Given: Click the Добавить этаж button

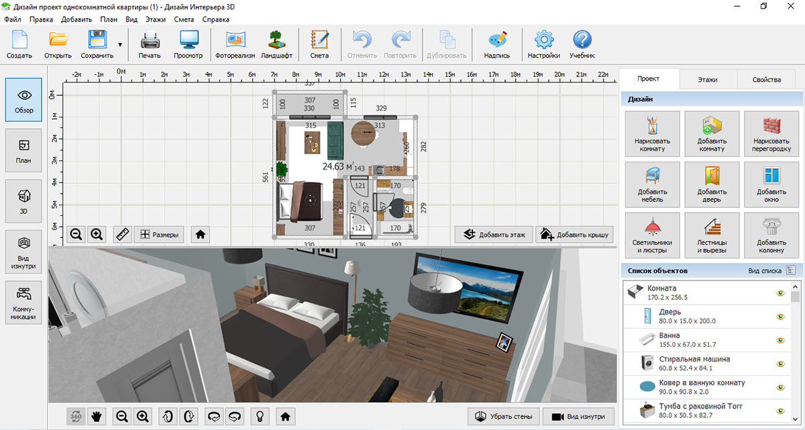Looking at the screenshot, I should [494, 234].
